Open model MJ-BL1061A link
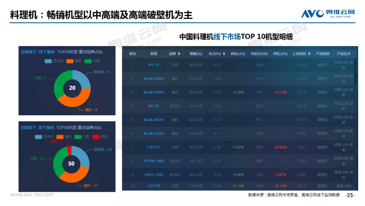Viewport: 365px width, 206px height. coord(154,120)
